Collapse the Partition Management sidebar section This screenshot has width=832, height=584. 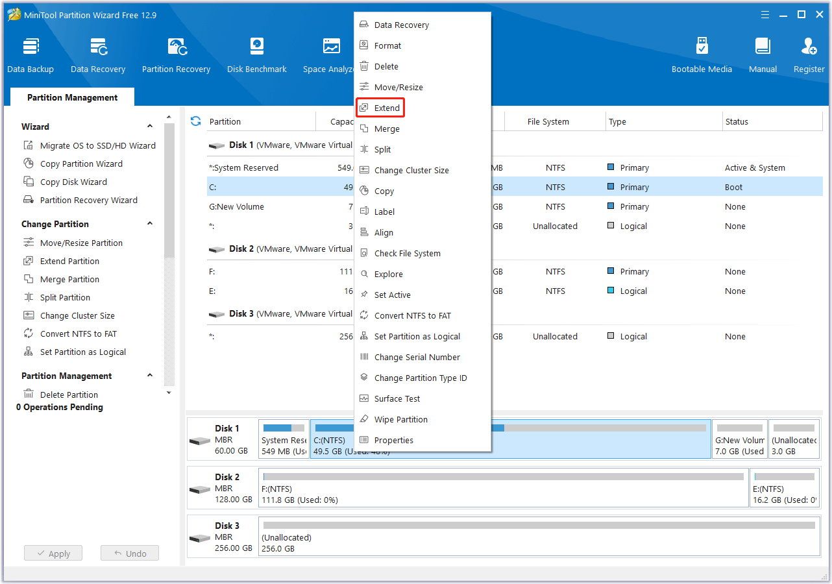(x=150, y=376)
